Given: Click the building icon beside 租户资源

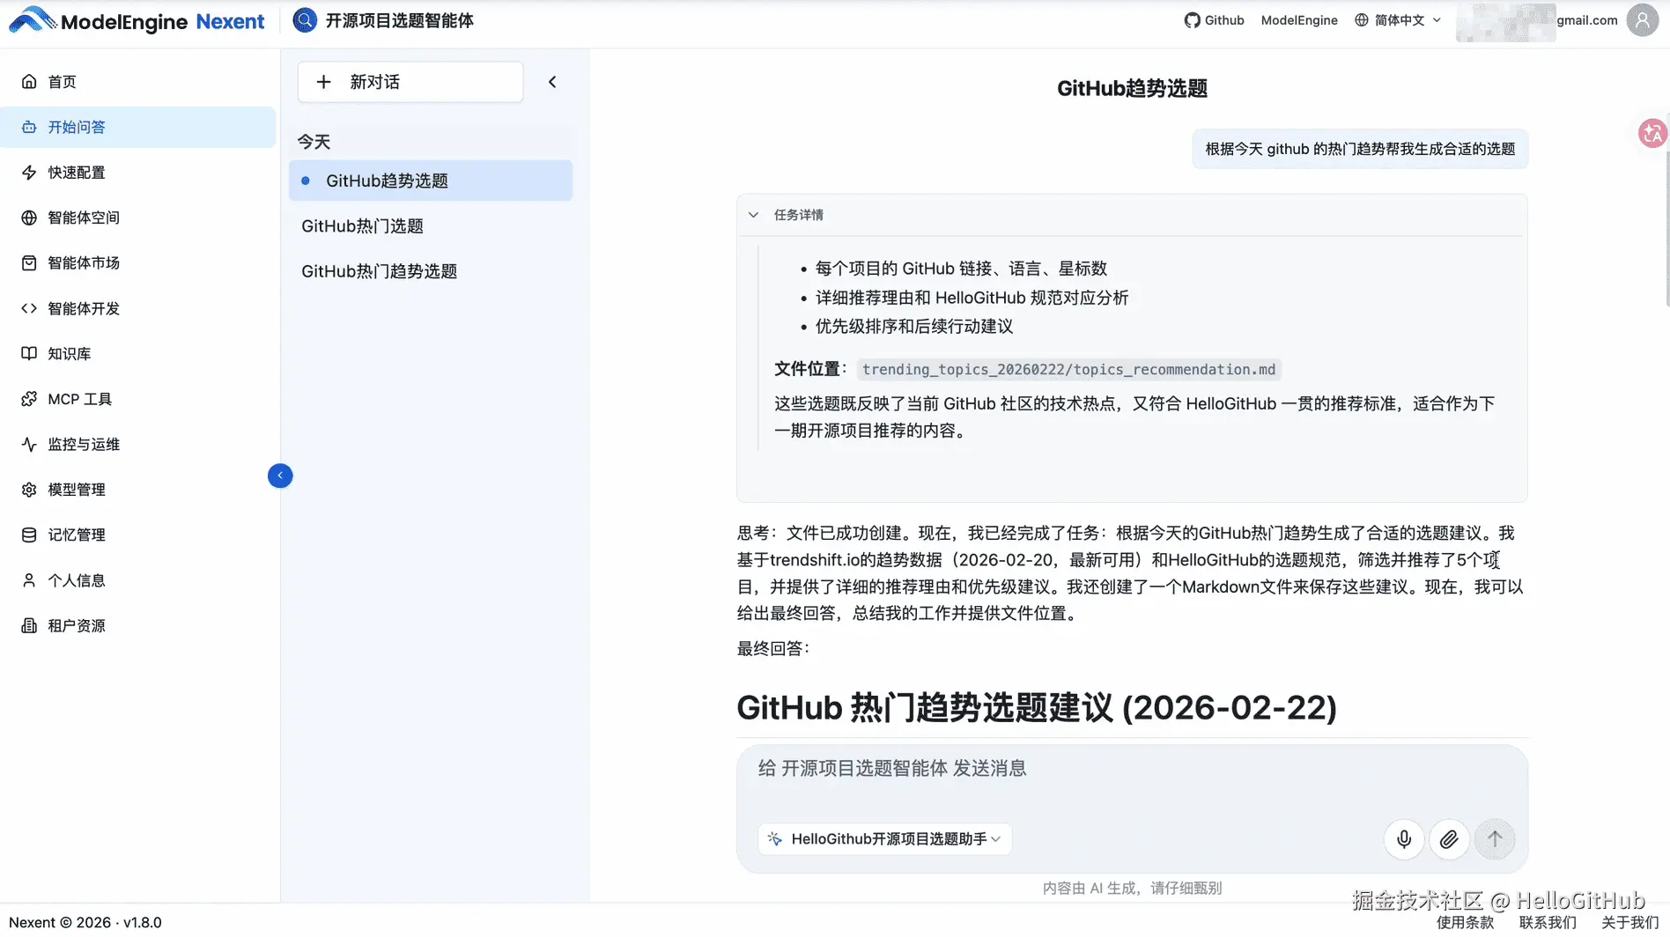Looking at the screenshot, I should [29, 625].
